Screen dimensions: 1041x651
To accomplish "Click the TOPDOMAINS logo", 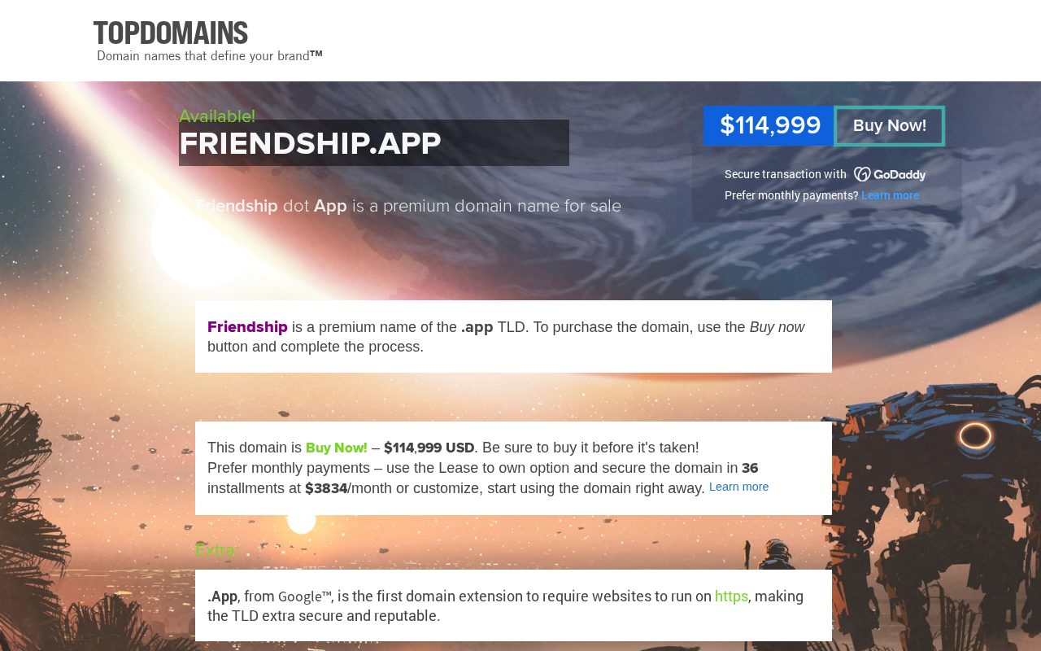I will 170,33.
